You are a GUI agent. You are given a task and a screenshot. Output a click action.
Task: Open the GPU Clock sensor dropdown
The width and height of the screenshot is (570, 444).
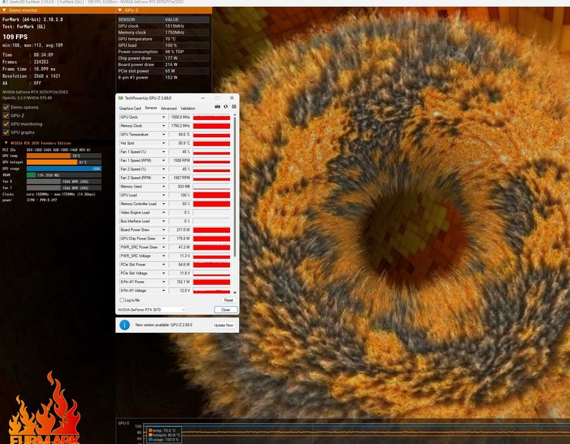163,117
